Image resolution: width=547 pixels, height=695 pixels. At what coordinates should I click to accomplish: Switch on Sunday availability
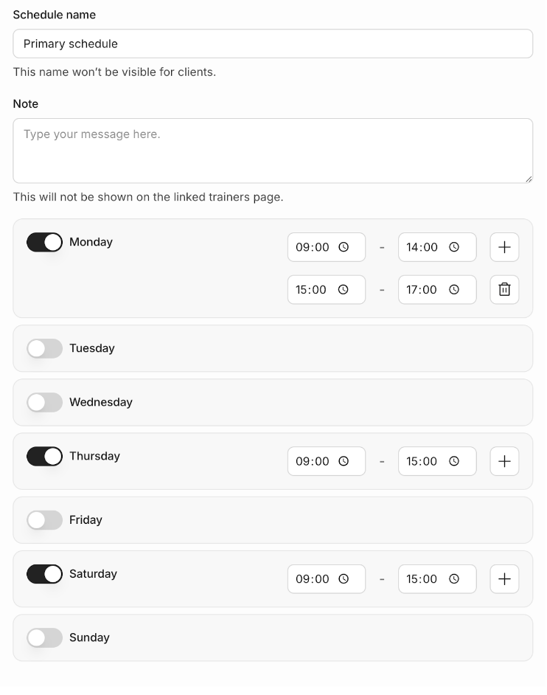(x=44, y=638)
